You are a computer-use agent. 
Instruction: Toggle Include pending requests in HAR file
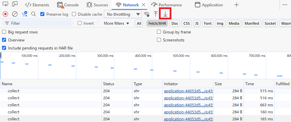[x=4, y=48]
